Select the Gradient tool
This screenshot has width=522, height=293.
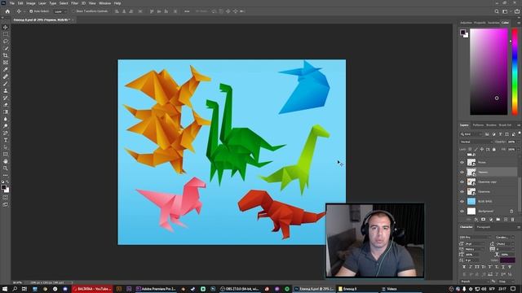click(x=6, y=112)
